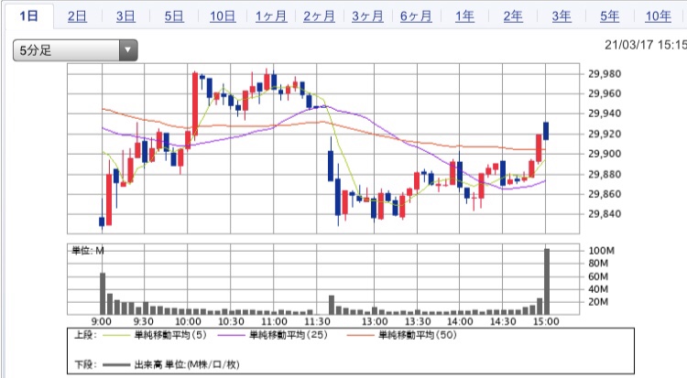Screen dimensions: 687x378
Task: Click the 9:00 time axis label
Action: coord(101,321)
